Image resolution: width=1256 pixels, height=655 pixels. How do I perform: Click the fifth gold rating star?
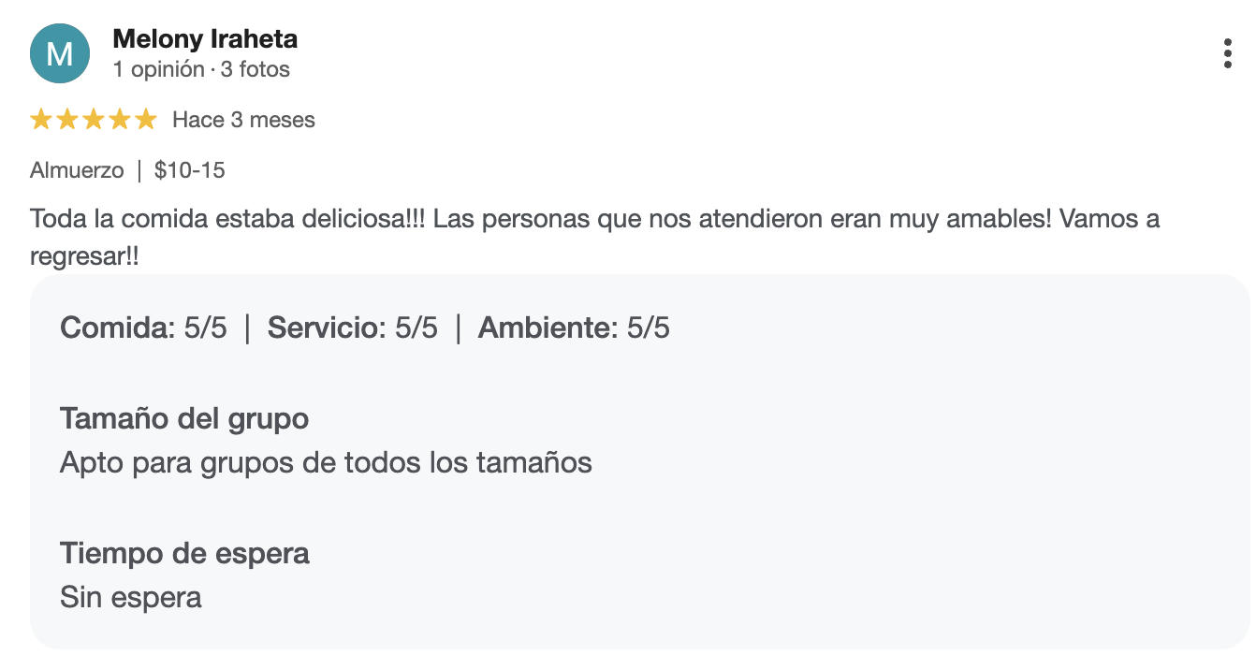point(146,120)
